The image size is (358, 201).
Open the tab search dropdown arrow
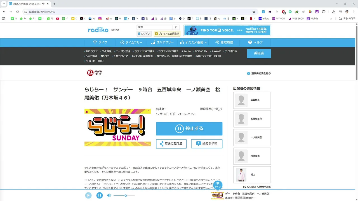click(x=4, y=4)
